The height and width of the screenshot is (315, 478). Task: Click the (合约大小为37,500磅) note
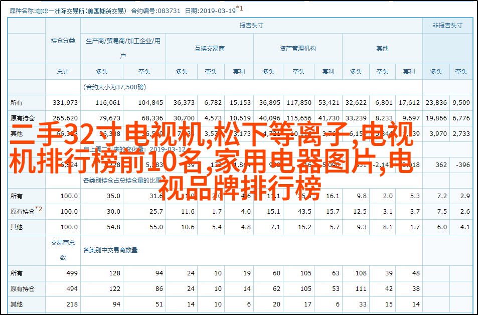tap(115, 87)
